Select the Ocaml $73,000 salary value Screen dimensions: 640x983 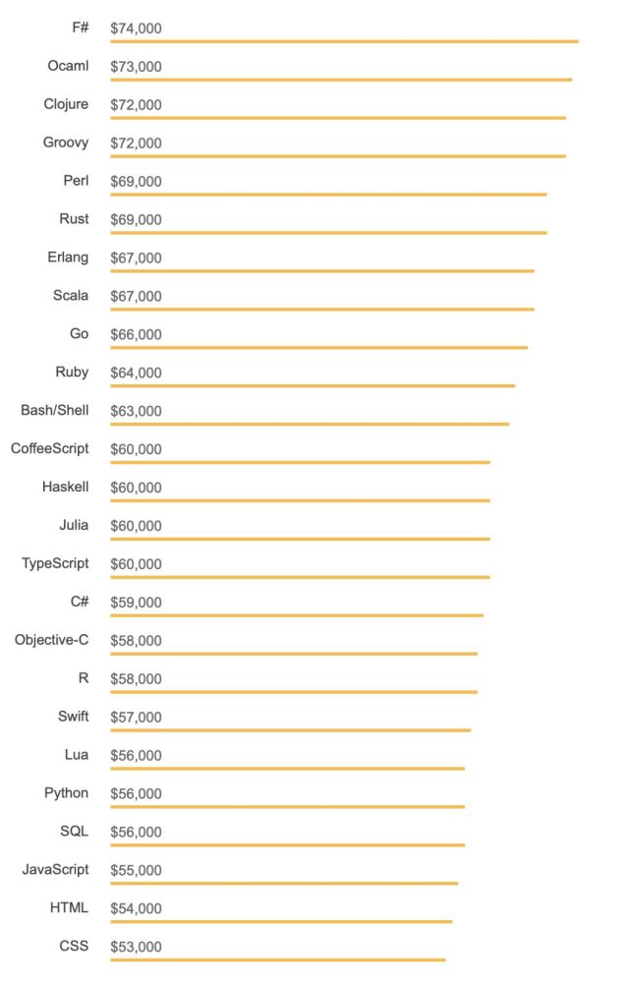pyautogui.click(x=136, y=67)
